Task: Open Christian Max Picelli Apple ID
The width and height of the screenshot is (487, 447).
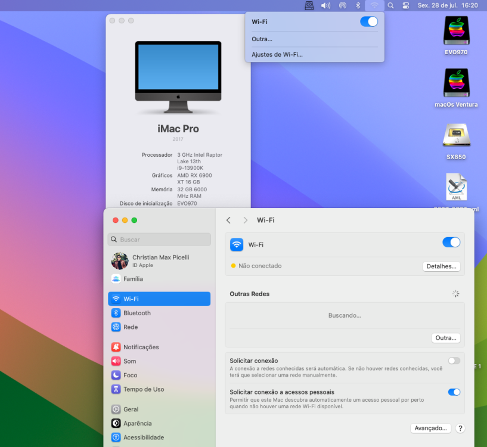Action: pos(159,261)
